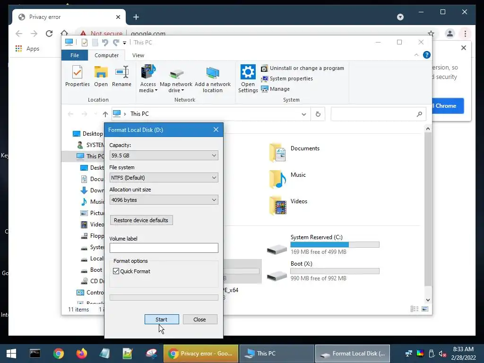Close the Privacy error tab
This screenshot has width=484, height=363.
click(118, 17)
